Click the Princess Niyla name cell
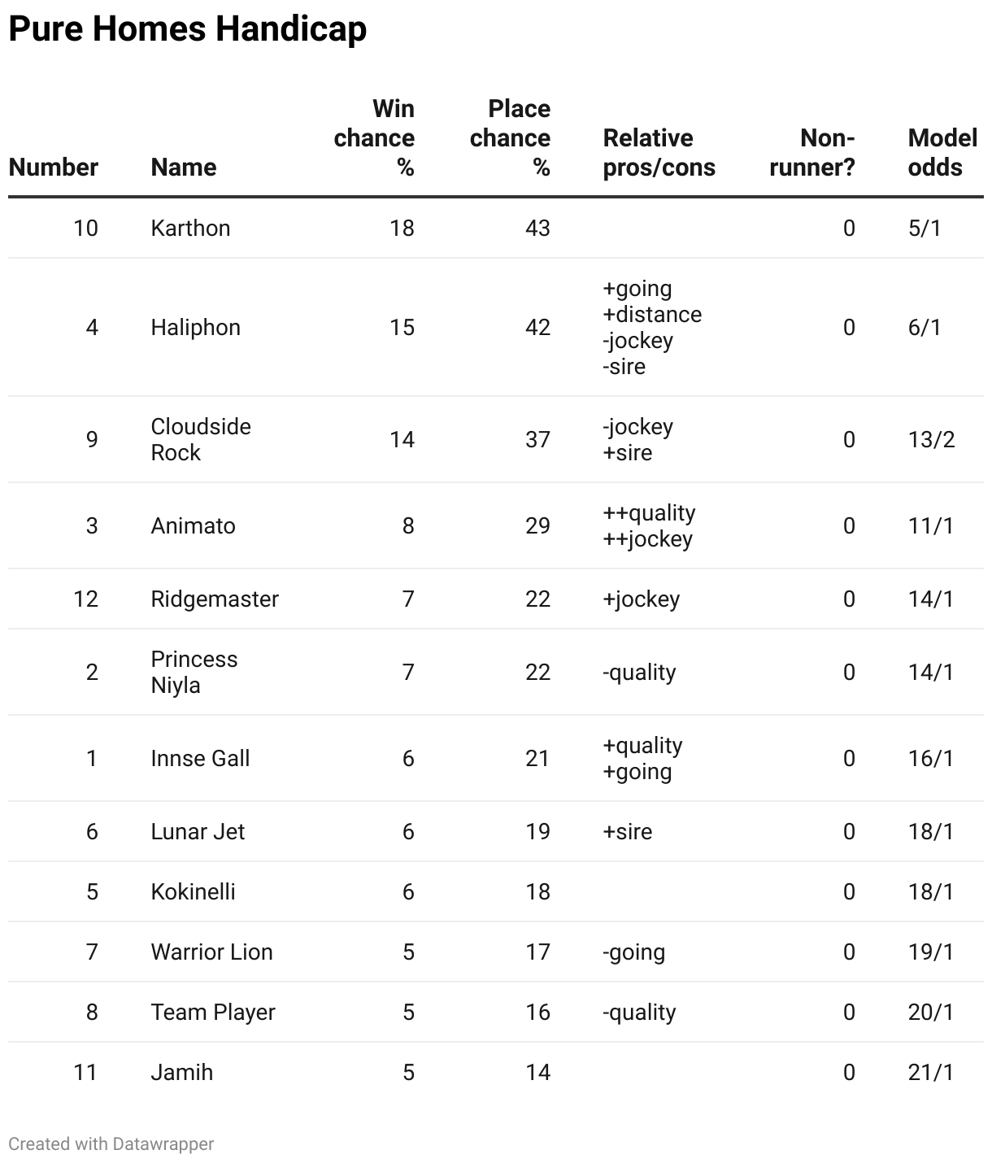 (194, 672)
